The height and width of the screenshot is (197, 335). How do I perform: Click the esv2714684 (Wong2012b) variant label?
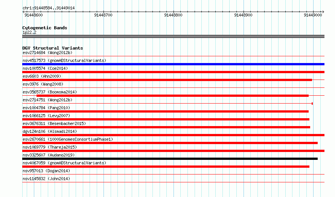coord(47,53)
